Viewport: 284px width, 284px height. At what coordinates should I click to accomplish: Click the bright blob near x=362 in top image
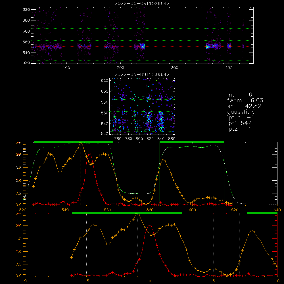(x=208, y=46)
